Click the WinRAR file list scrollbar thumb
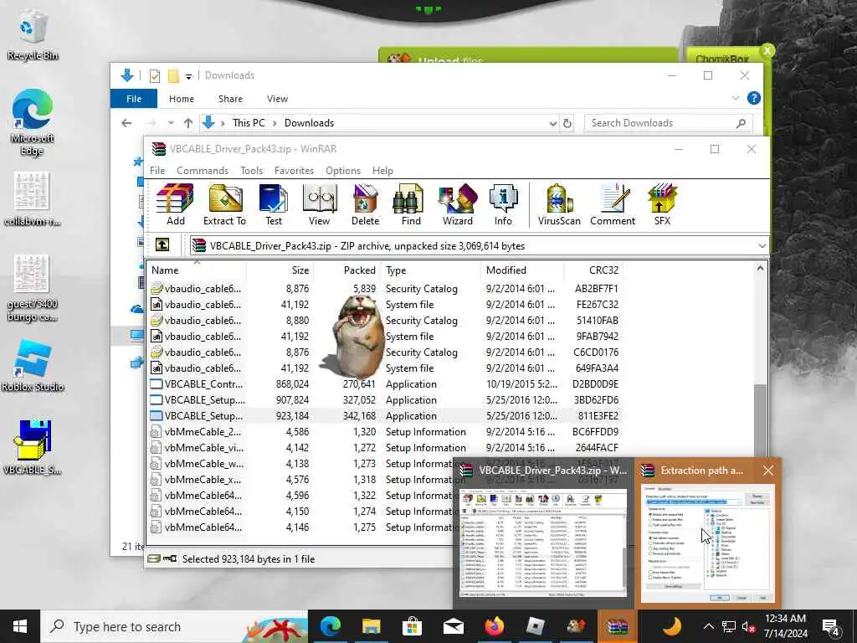The width and height of the screenshot is (857, 643). tap(759, 421)
